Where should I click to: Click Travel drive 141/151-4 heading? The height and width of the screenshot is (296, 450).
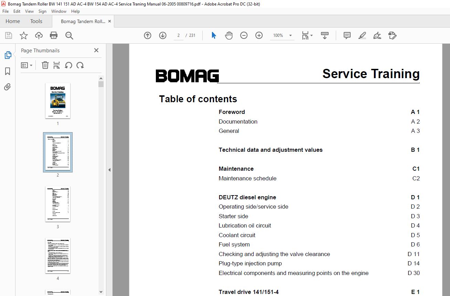pyautogui.click(x=249, y=292)
